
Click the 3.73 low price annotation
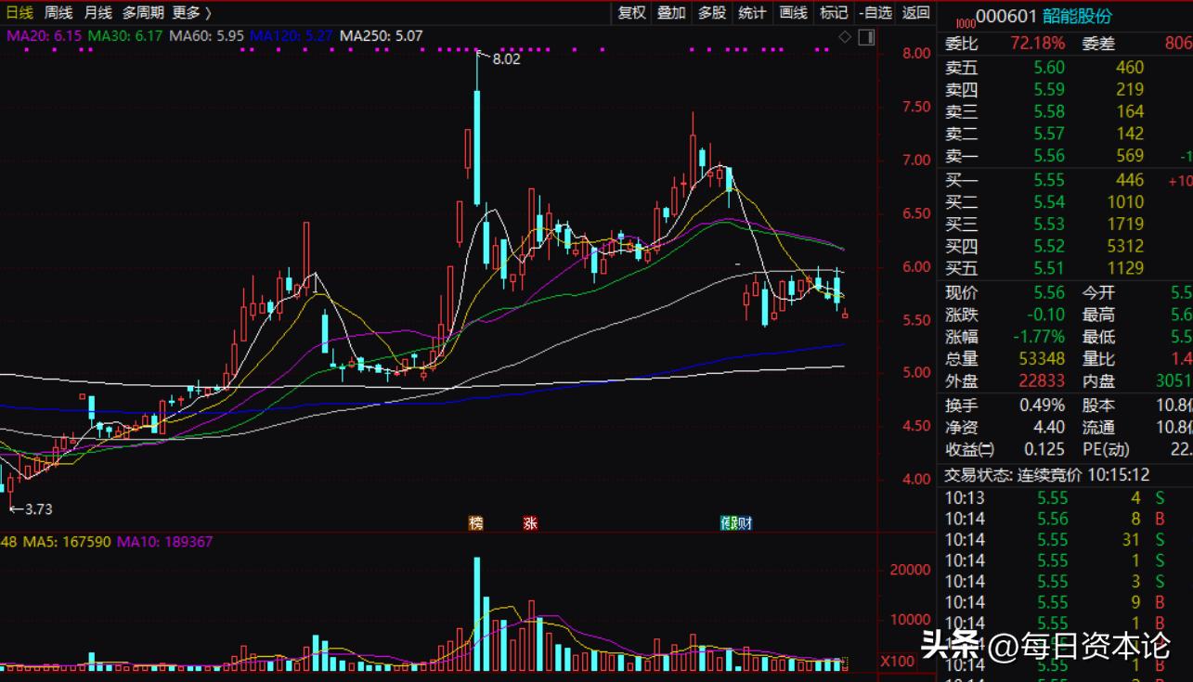pos(38,509)
